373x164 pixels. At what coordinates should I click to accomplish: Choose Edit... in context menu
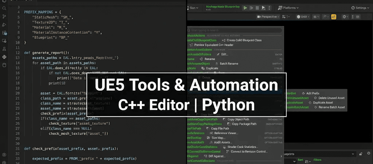(222, 54)
